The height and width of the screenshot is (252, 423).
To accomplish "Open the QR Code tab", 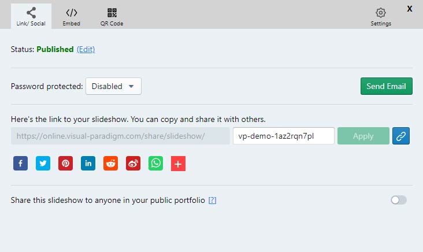I will (112, 17).
